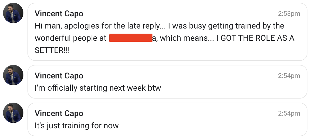311x138 pixels.
Task: Click the red redacted block
Action: point(131,38)
